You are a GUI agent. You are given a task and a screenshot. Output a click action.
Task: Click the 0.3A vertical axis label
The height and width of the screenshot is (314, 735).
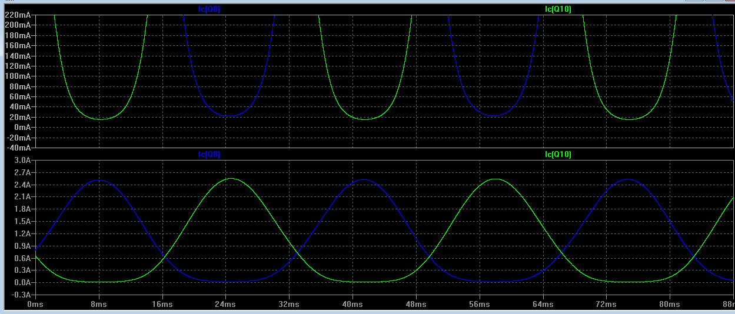[x=22, y=270]
